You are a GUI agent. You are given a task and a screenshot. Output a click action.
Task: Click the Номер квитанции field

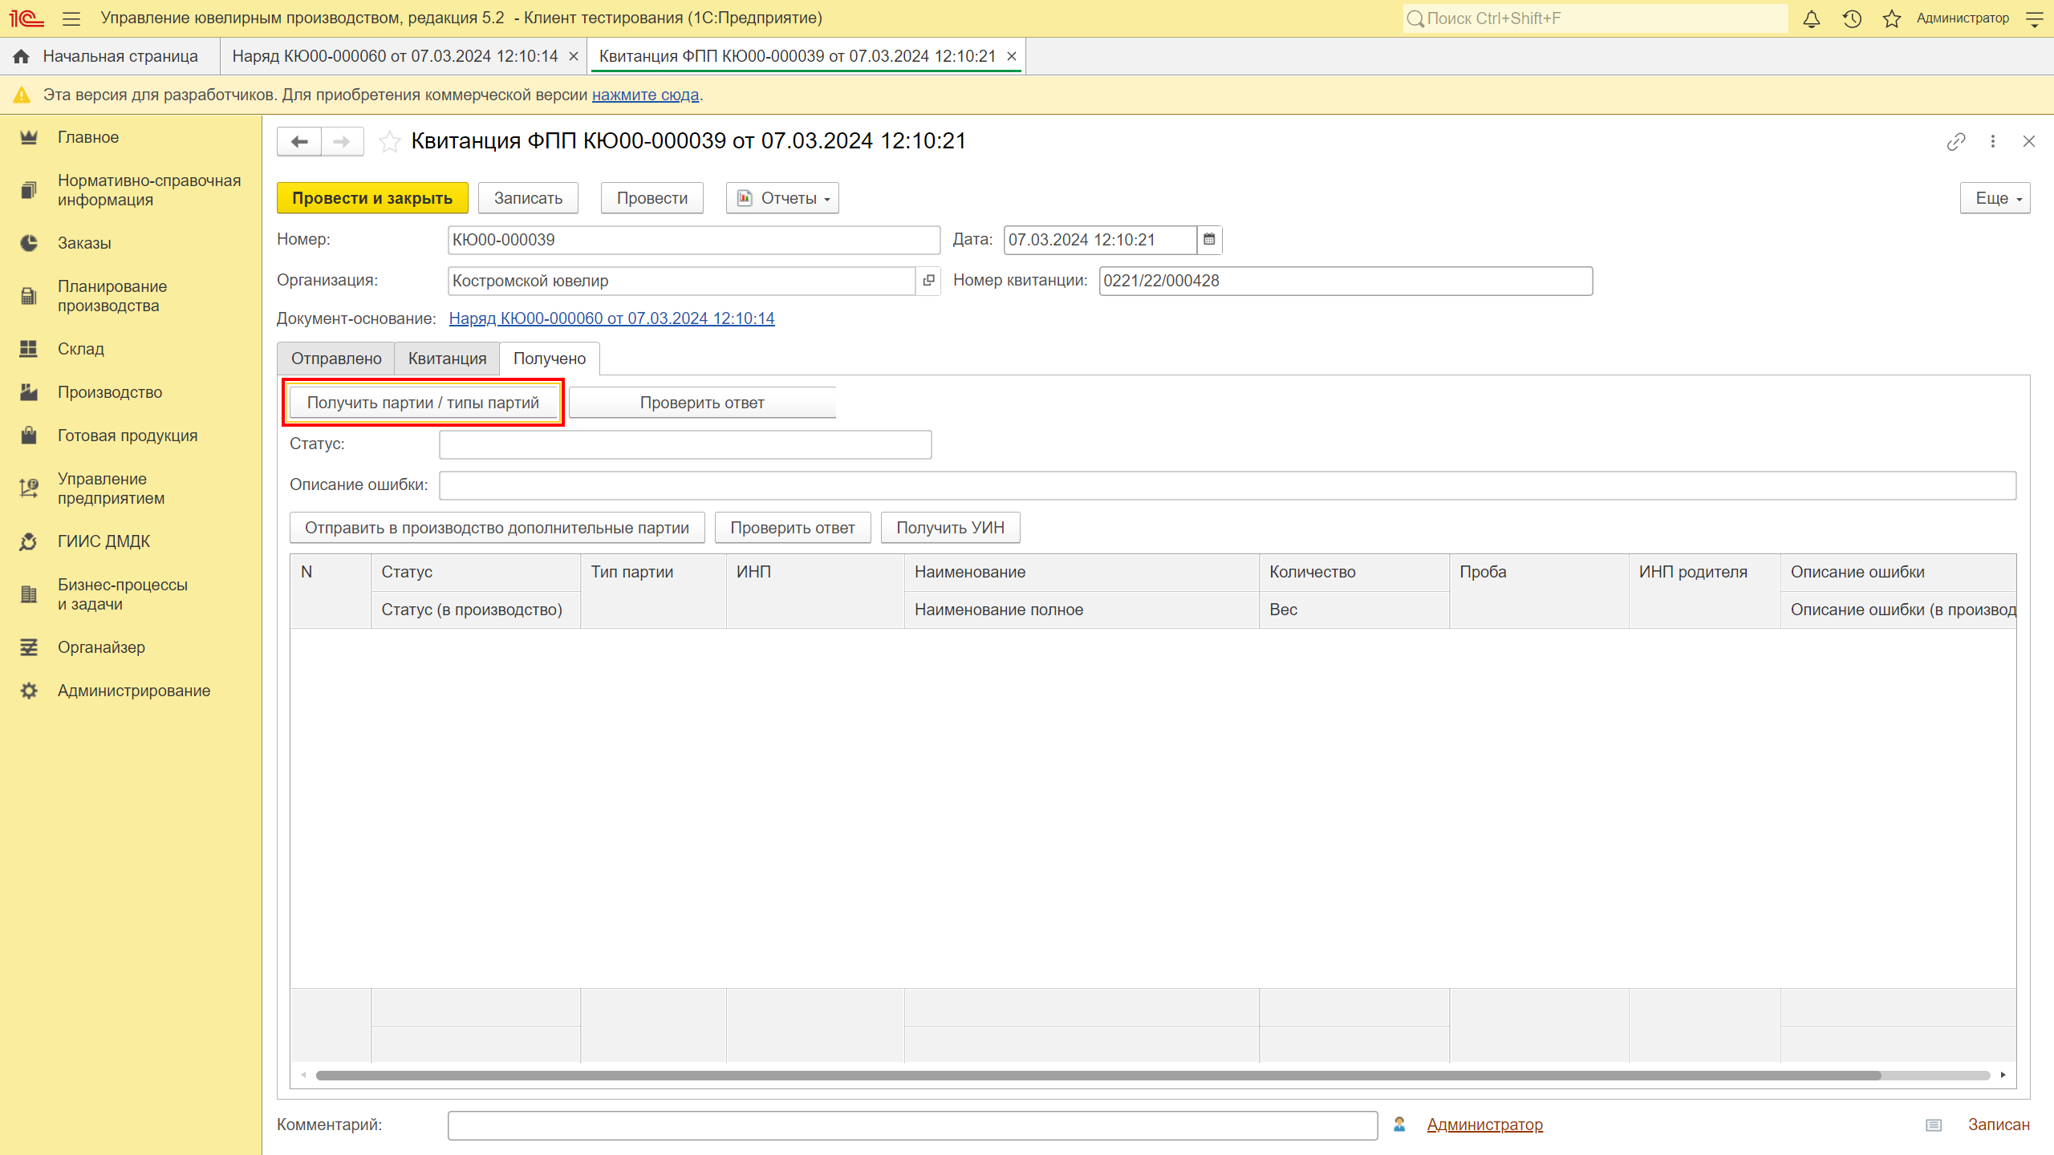[x=1346, y=281]
